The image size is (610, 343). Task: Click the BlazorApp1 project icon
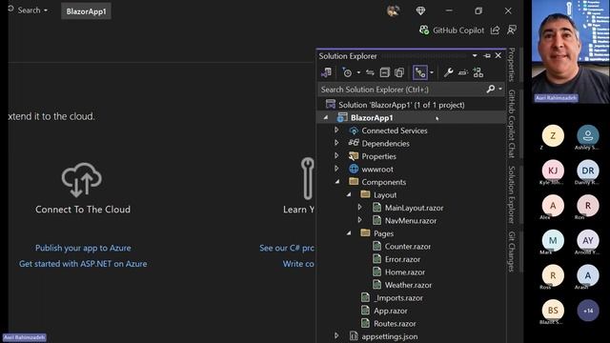pos(342,117)
